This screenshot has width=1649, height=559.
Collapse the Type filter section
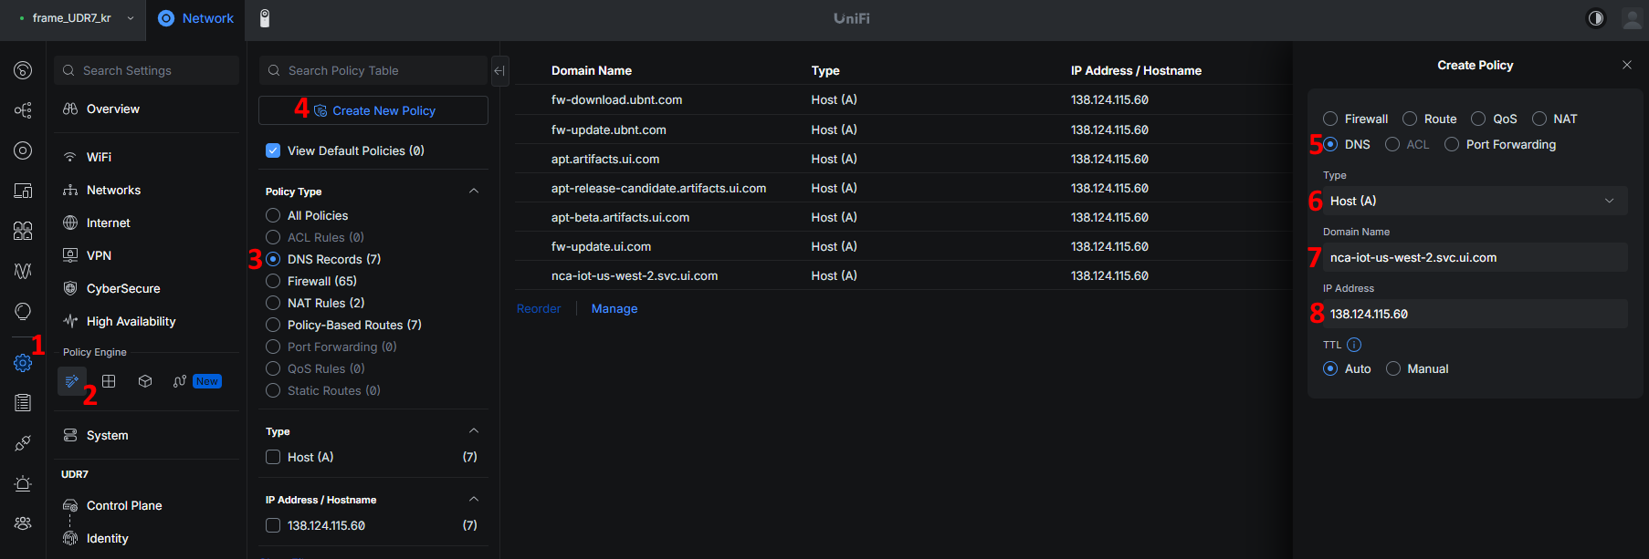point(473,430)
